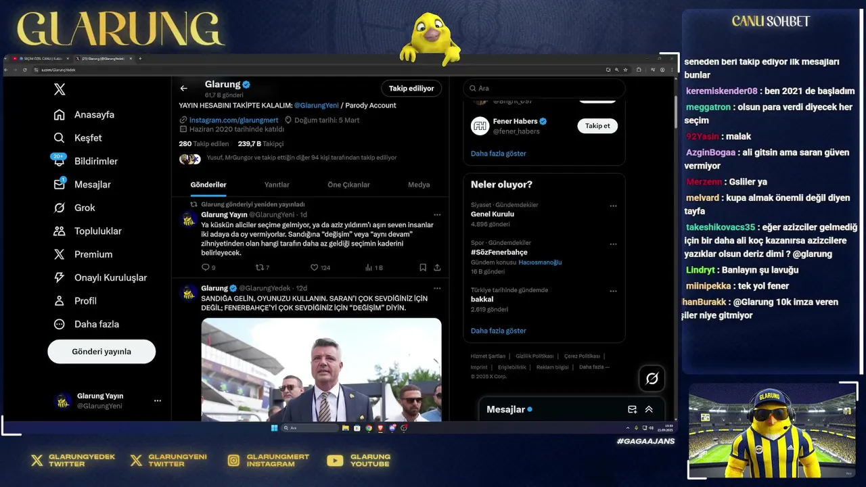Viewport: 866px width, 487px height.
Task: Show hidden system tray icons
Action: [628, 428]
